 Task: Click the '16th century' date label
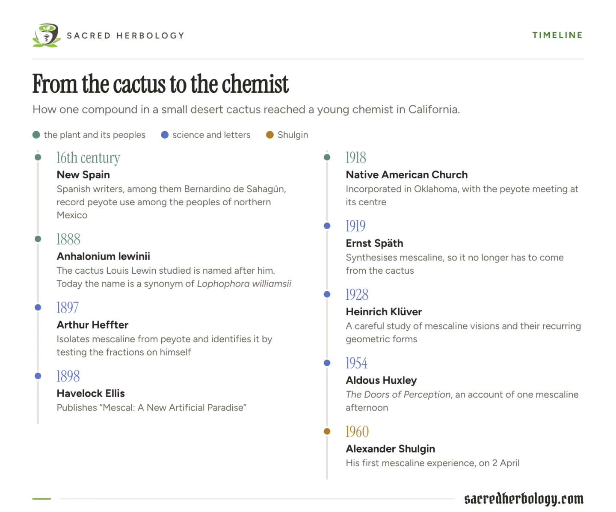coord(89,158)
